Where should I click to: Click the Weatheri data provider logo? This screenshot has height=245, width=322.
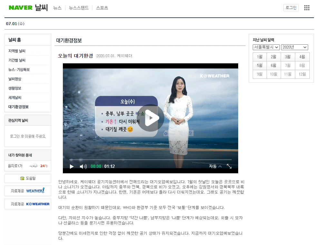click(35, 191)
